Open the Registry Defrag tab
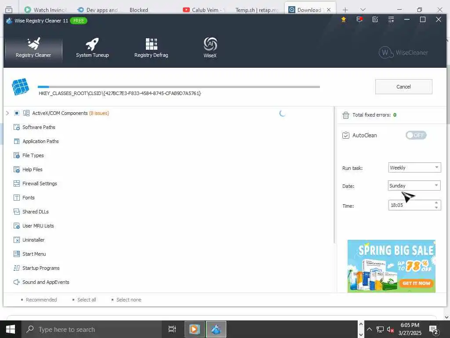The width and height of the screenshot is (450, 338). point(151,48)
